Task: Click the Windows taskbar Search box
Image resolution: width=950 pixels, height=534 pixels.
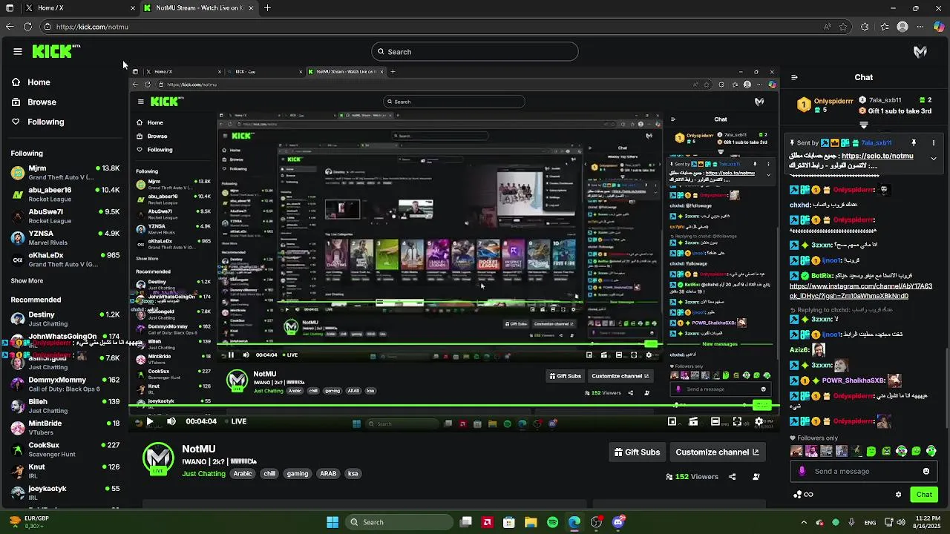Action: (x=399, y=522)
